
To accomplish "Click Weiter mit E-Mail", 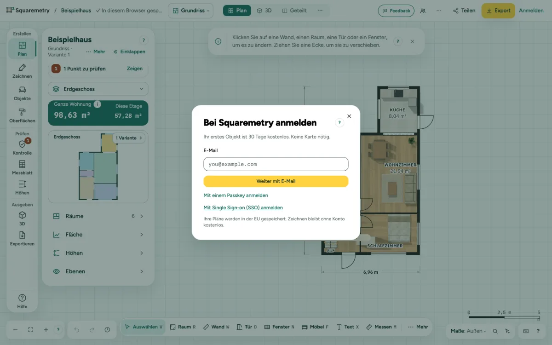I will point(276,181).
